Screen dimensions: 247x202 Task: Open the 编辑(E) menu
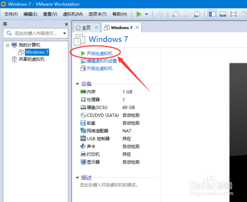click(30, 14)
